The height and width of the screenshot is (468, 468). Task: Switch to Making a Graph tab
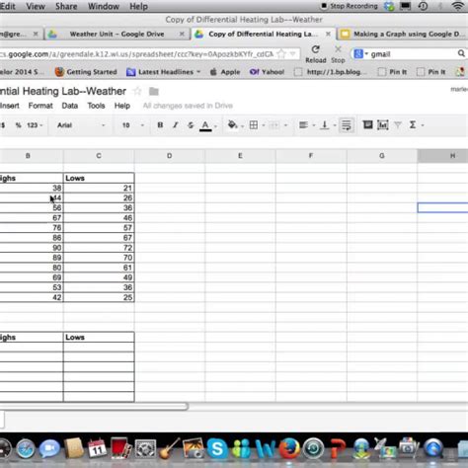pyautogui.click(x=403, y=34)
